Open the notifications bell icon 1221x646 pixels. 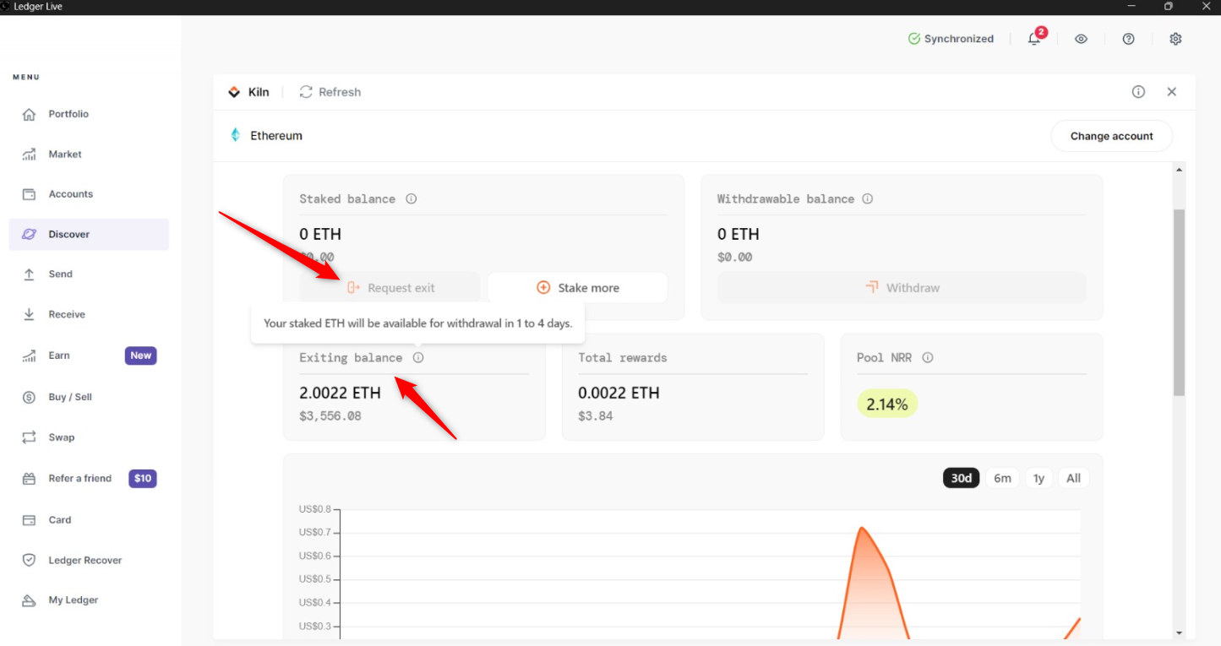coord(1034,39)
